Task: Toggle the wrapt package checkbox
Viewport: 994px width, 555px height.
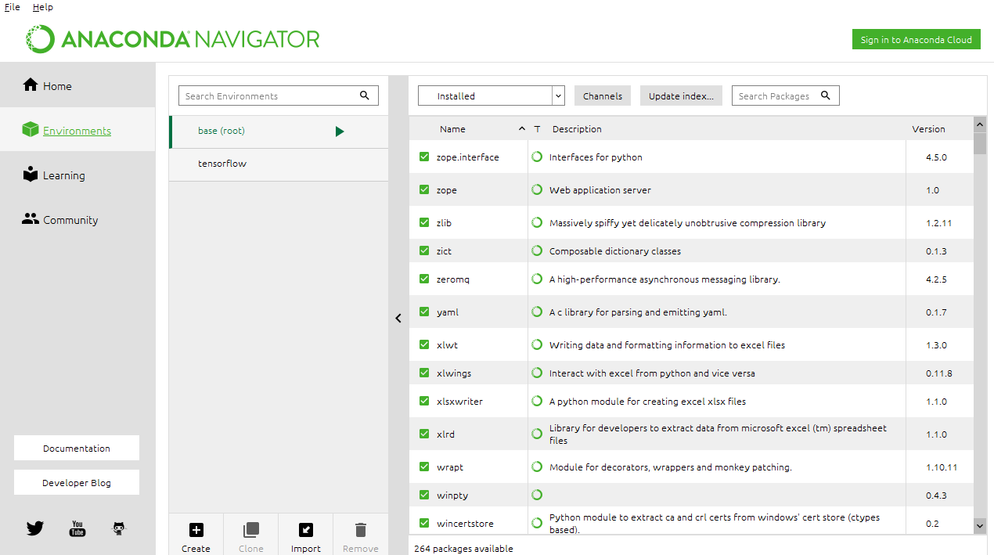Action: 424,467
